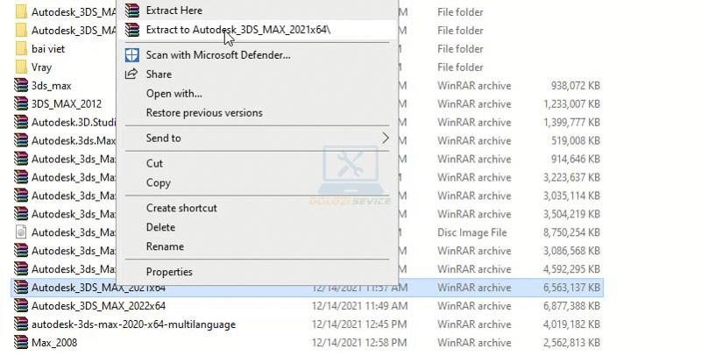This screenshot has height=356, width=701.
Task: Choose Restore previous versions
Action: (x=203, y=113)
